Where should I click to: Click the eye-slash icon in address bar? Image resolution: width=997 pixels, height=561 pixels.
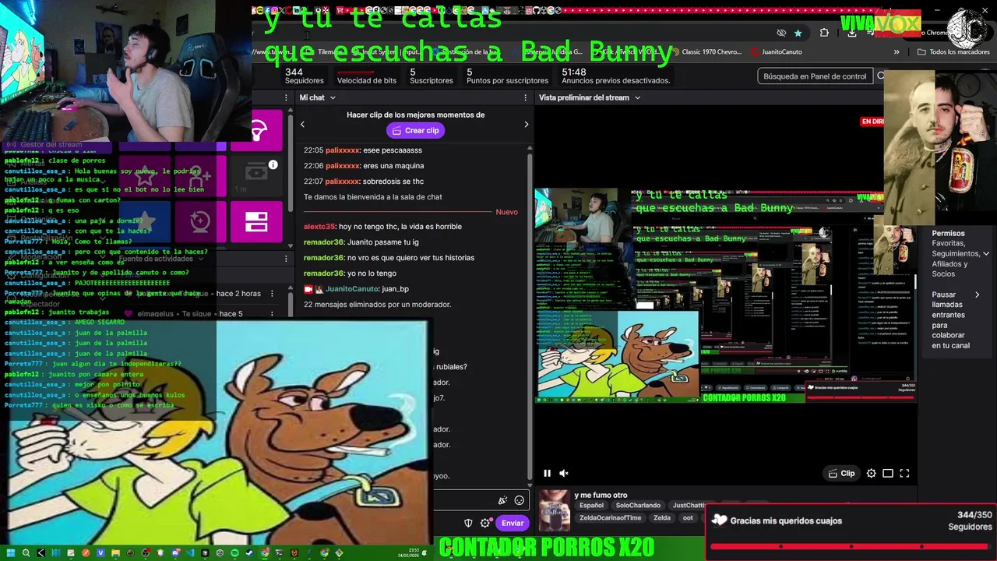point(781,33)
